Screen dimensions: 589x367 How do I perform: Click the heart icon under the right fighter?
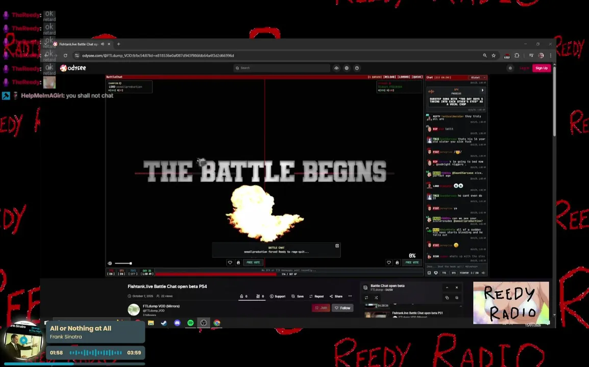[x=389, y=263]
